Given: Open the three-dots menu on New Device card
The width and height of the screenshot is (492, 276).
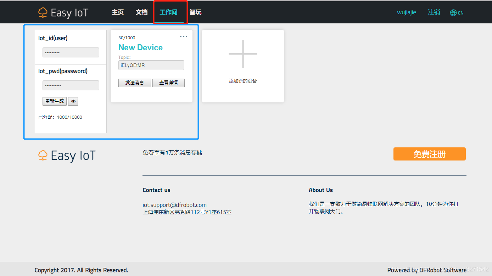Looking at the screenshot, I should (183, 36).
